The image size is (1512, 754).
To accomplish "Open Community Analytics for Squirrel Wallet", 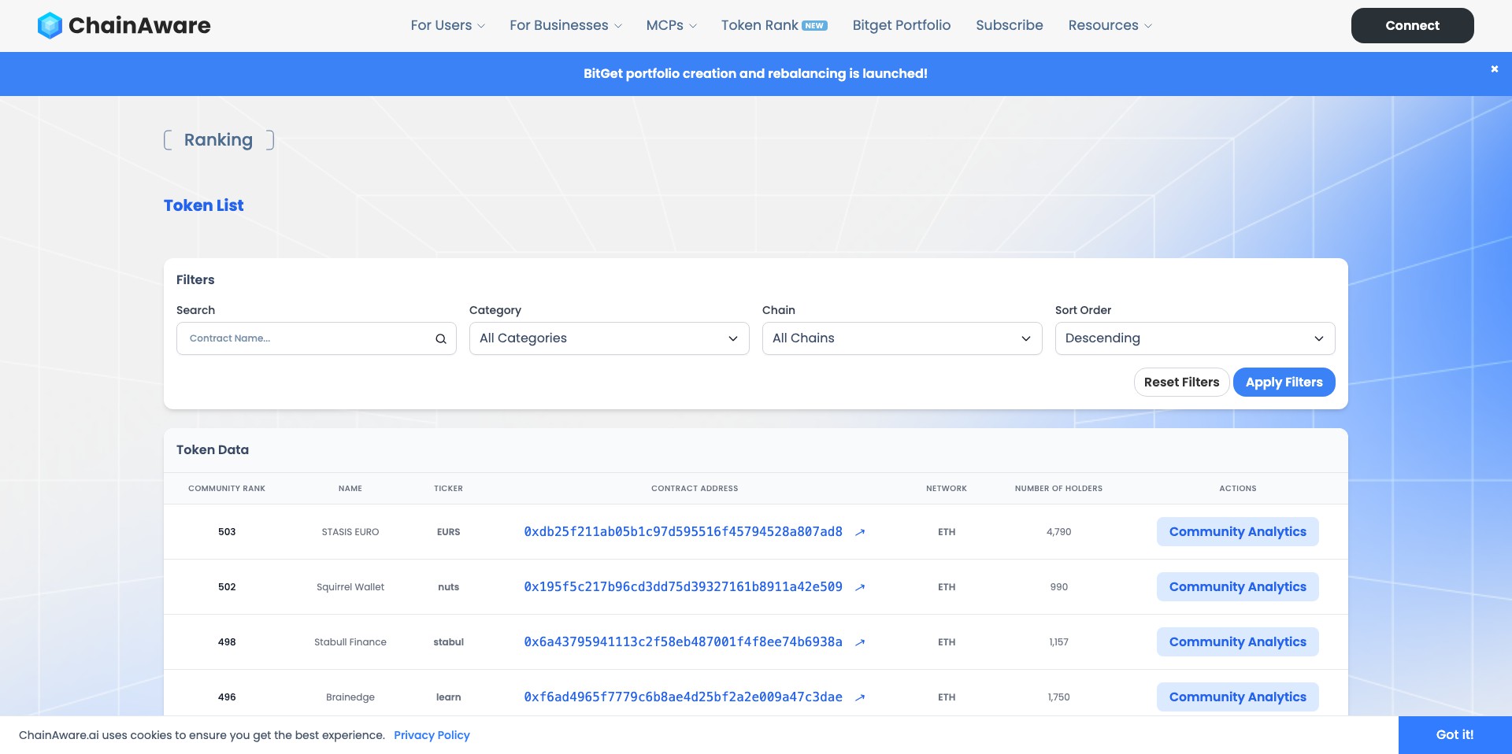I will [1238, 587].
